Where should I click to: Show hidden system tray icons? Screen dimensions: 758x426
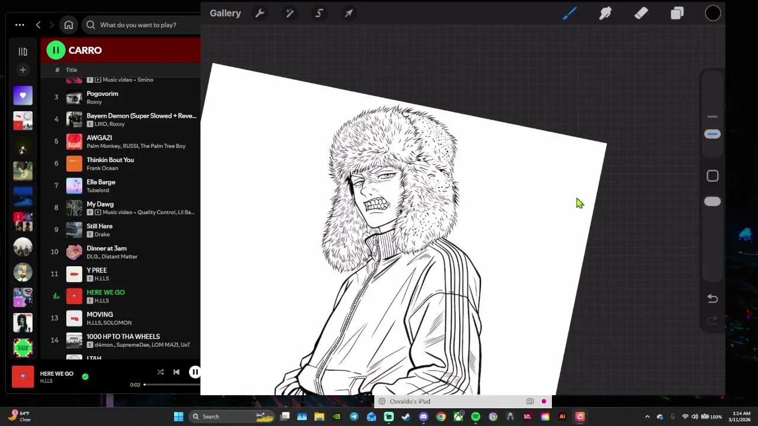(647, 417)
